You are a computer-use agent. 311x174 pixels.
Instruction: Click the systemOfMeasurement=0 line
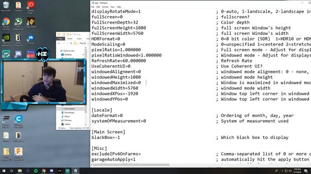tap(119, 121)
